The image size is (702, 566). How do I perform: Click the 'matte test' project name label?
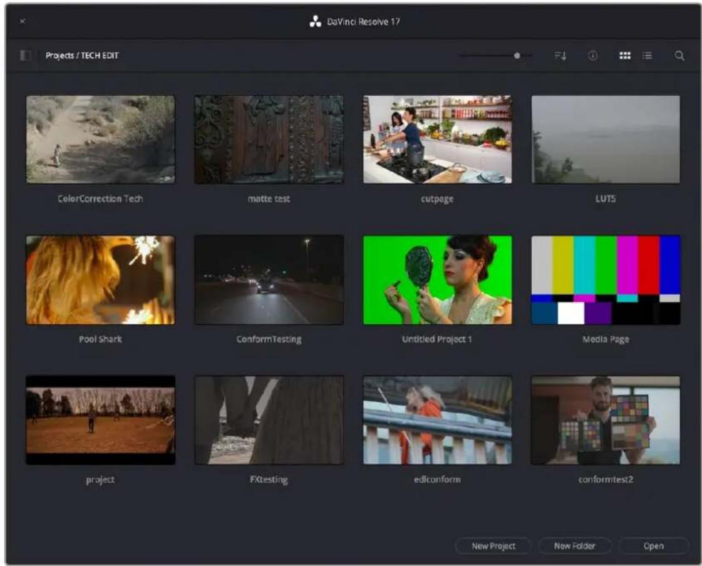coord(269,199)
